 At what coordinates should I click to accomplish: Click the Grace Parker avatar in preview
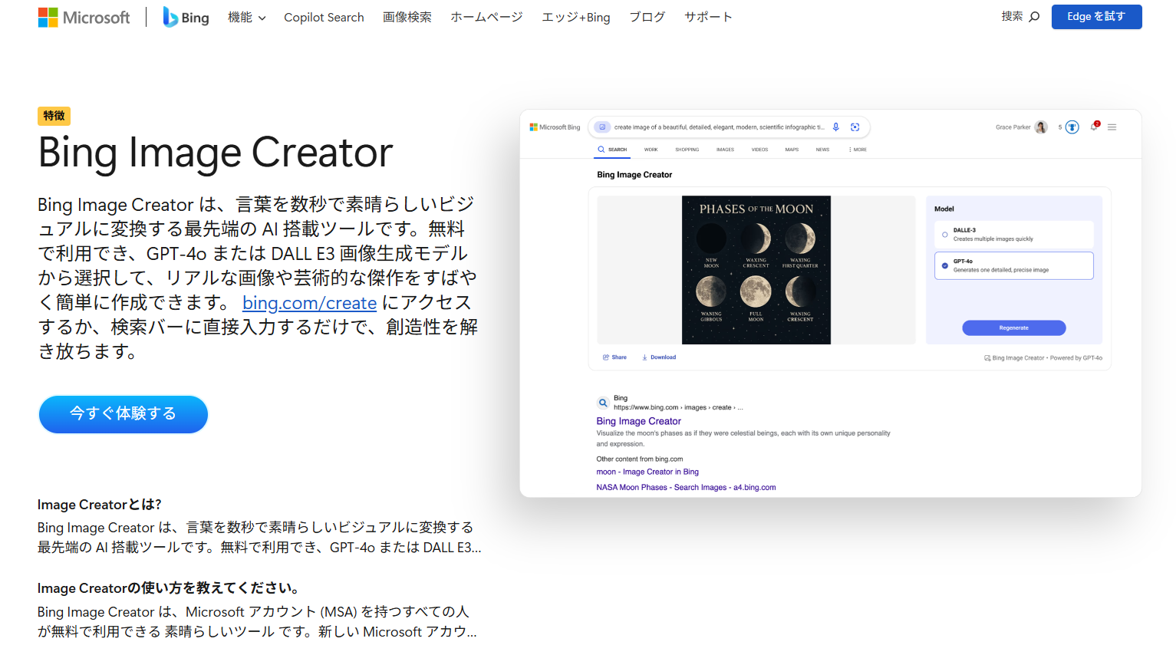click(x=1041, y=127)
